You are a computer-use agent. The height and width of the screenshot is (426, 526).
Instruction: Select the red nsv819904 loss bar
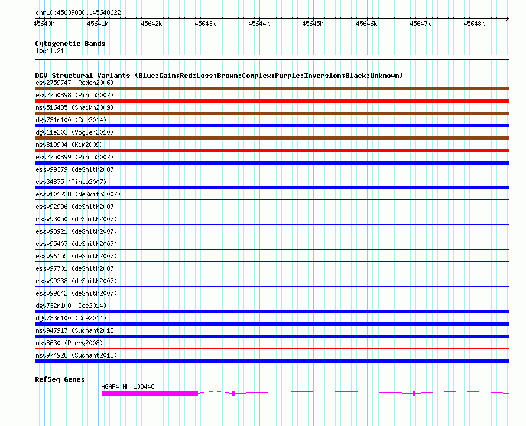272,150
